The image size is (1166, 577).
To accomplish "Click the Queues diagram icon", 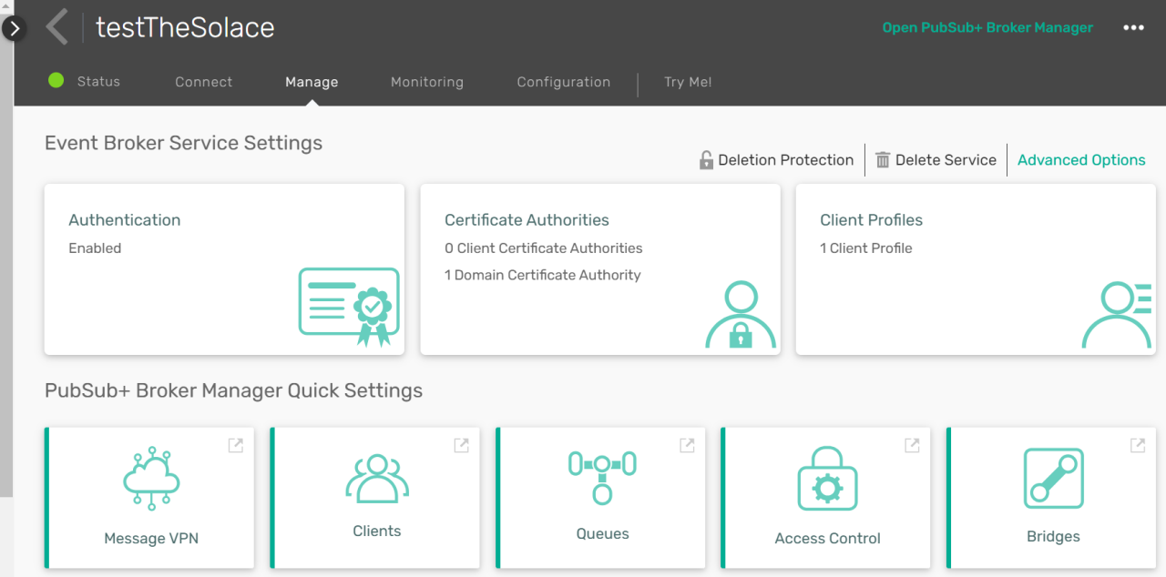I will pyautogui.click(x=602, y=477).
